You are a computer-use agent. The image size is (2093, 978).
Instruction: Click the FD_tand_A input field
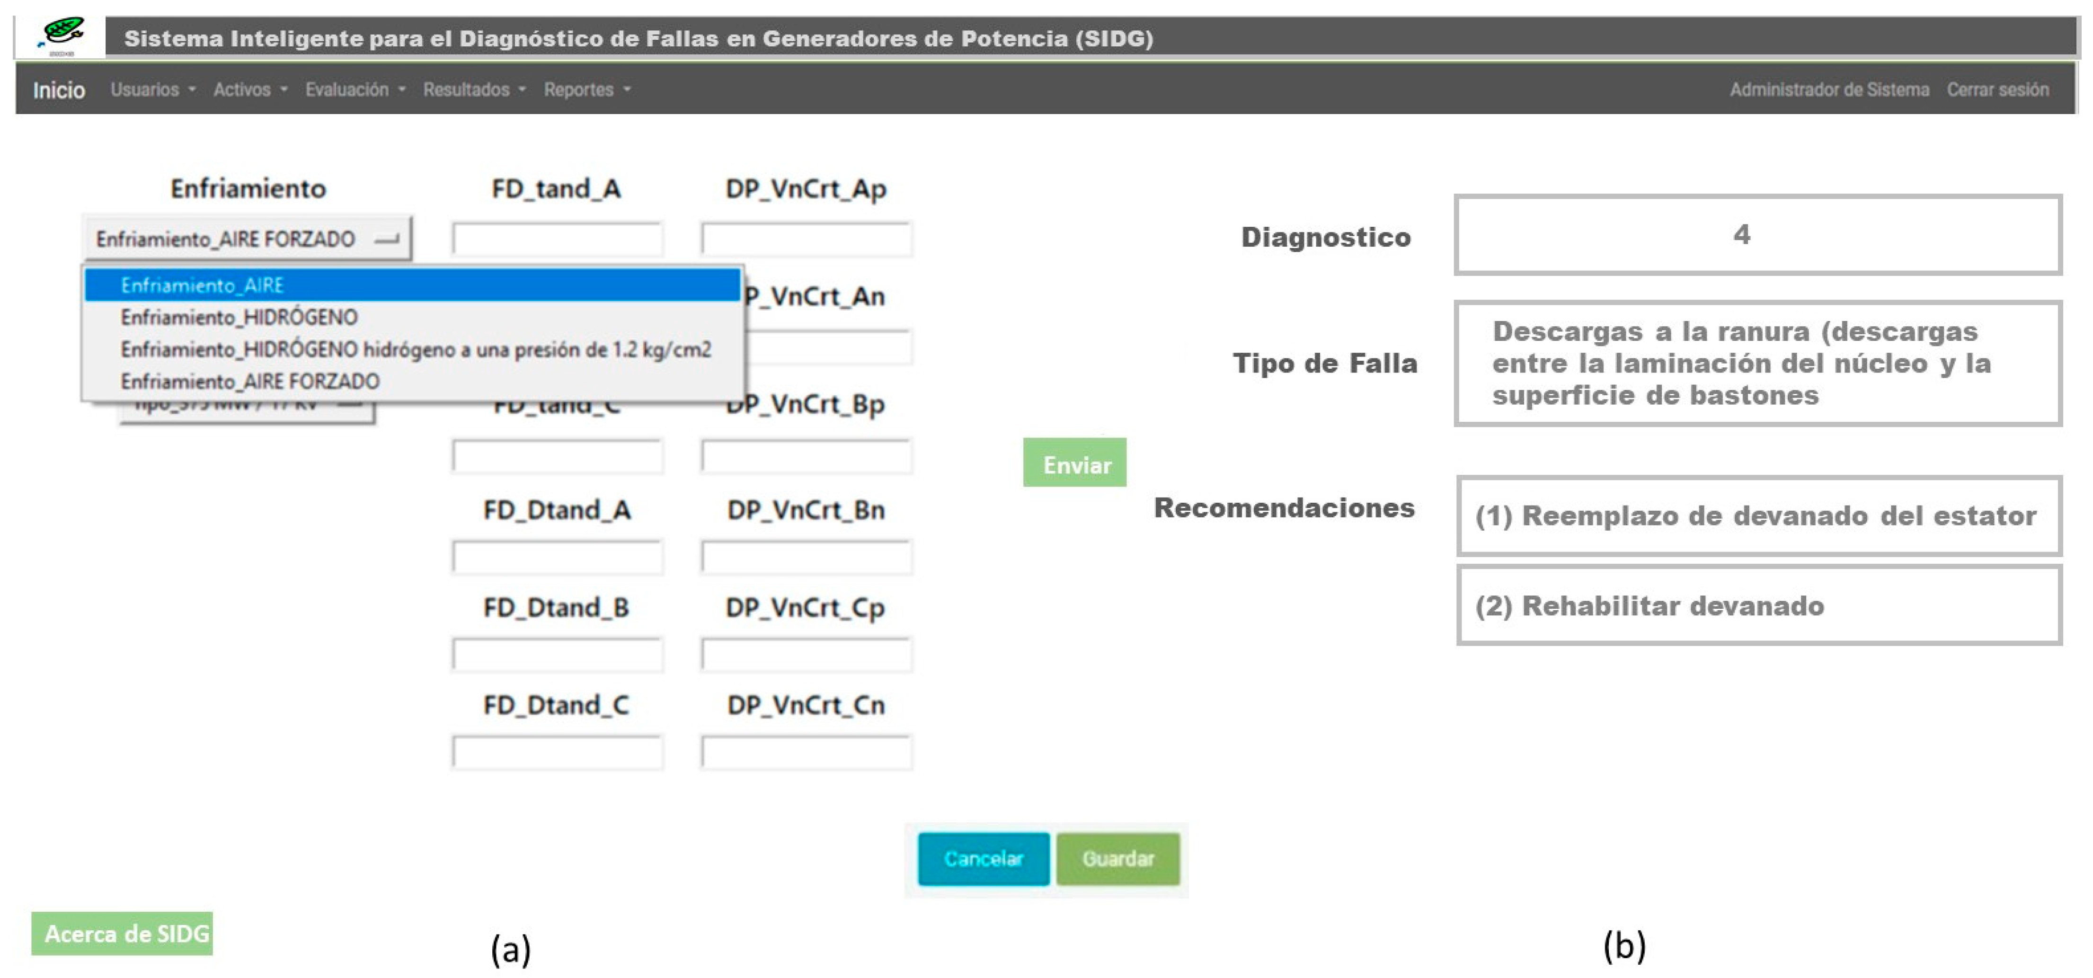(x=558, y=240)
